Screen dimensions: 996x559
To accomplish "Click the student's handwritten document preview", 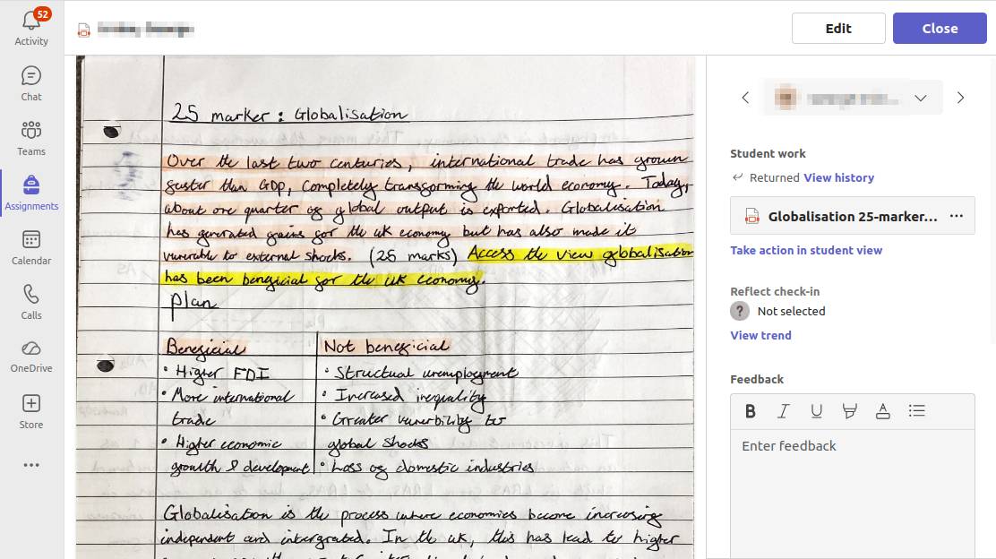I will (385, 307).
